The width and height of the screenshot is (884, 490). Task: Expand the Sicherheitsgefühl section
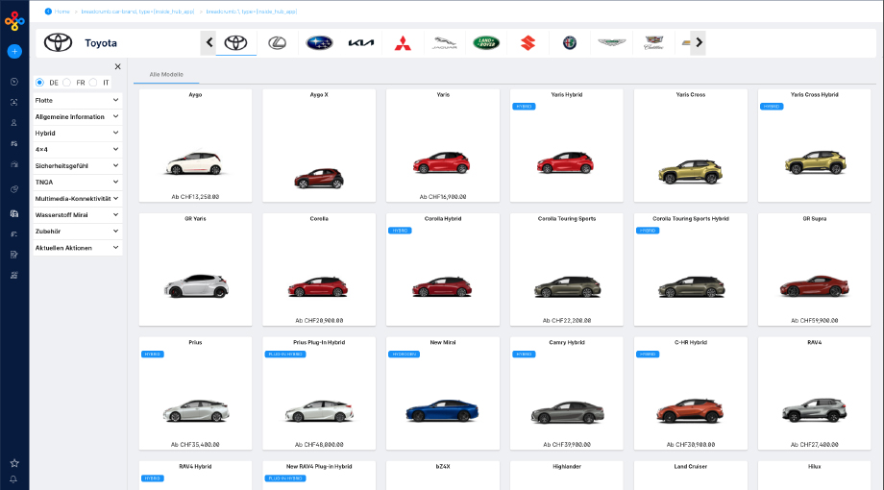[77, 166]
